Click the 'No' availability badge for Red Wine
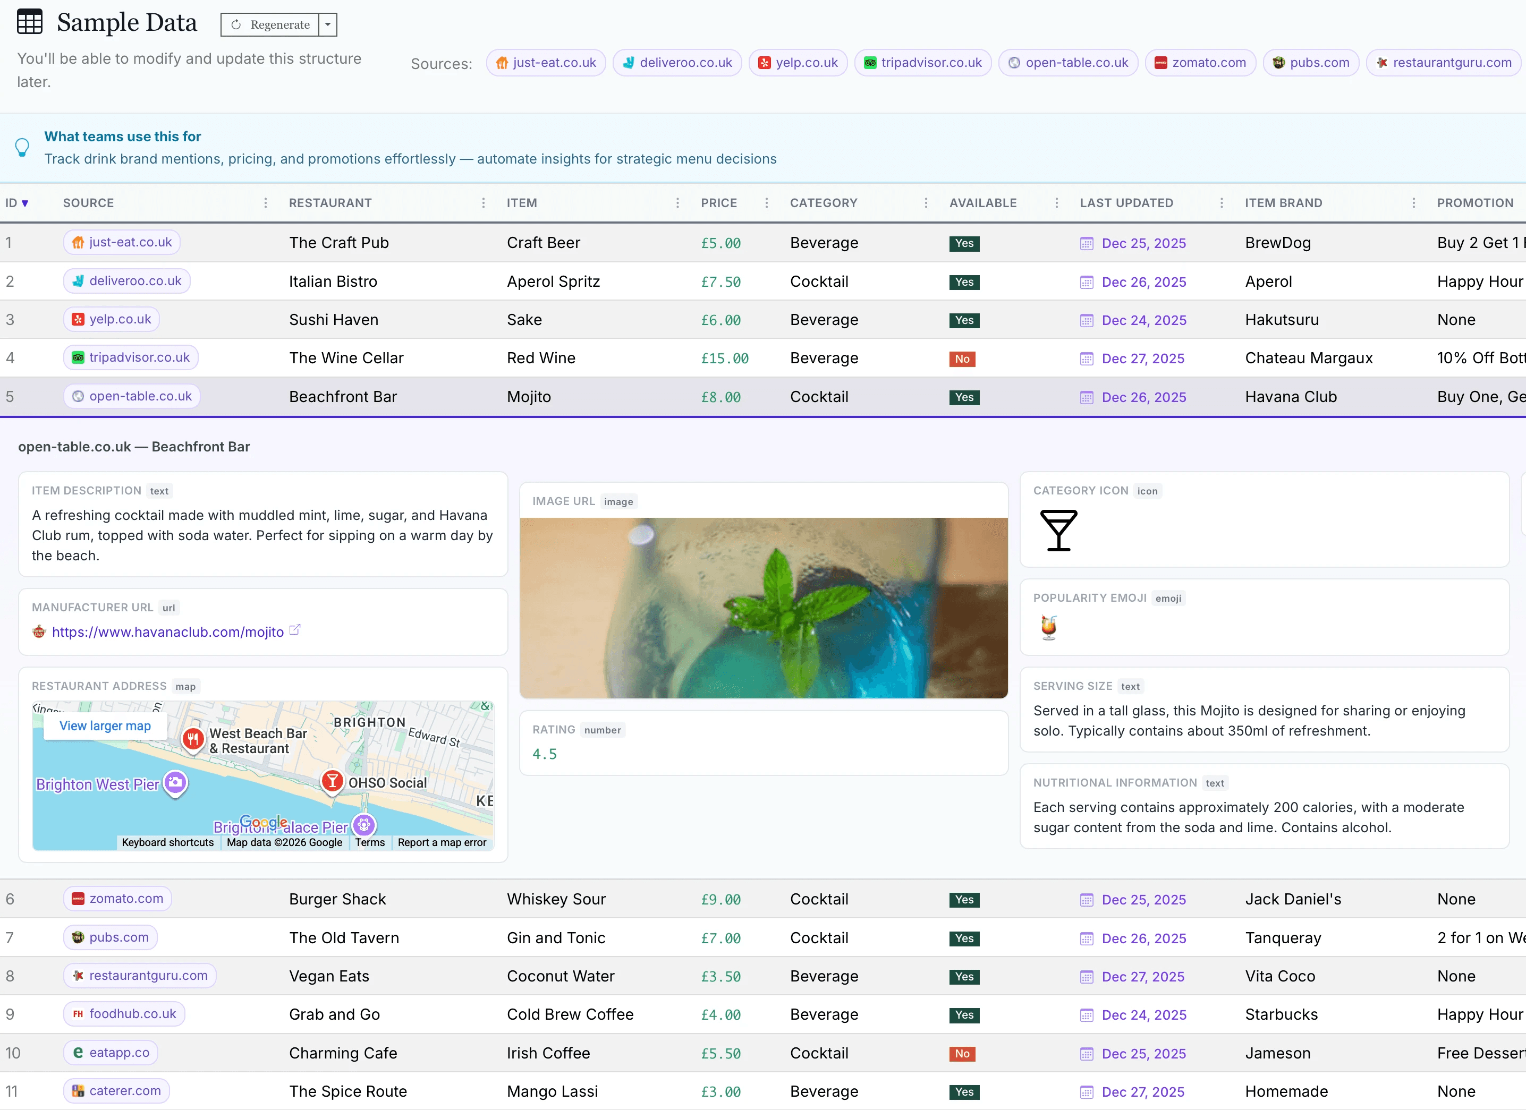 (962, 358)
